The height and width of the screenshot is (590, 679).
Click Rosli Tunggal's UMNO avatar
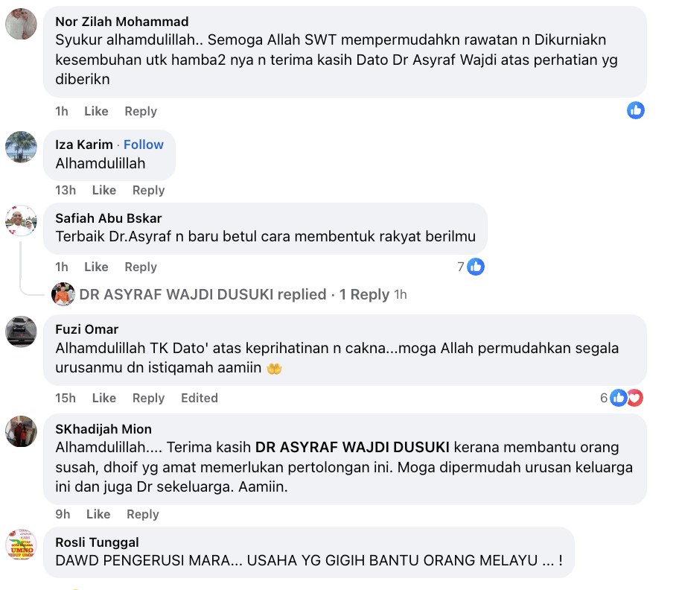pyautogui.click(x=21, y=545)
